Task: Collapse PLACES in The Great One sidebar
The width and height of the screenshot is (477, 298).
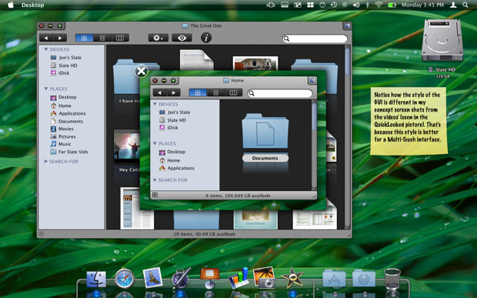Action: tap(46, 89)
